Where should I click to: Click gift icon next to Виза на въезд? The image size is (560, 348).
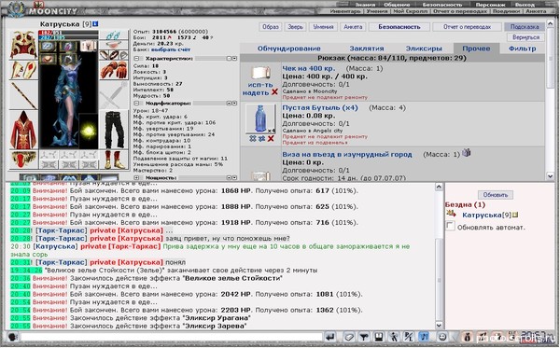(466, 153)
